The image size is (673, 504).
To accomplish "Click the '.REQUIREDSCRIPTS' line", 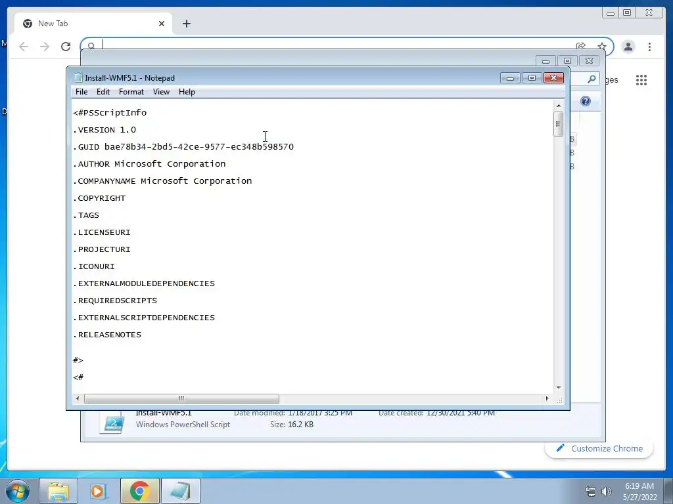I will tap(115, 301).
